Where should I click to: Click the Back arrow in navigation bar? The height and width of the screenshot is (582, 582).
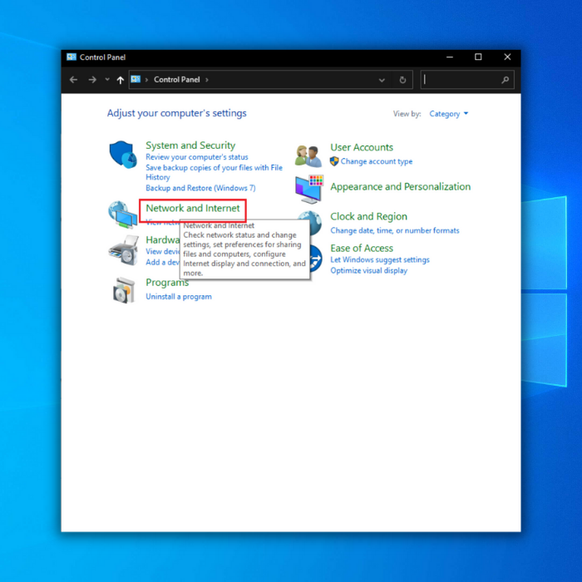click(73, 80)
